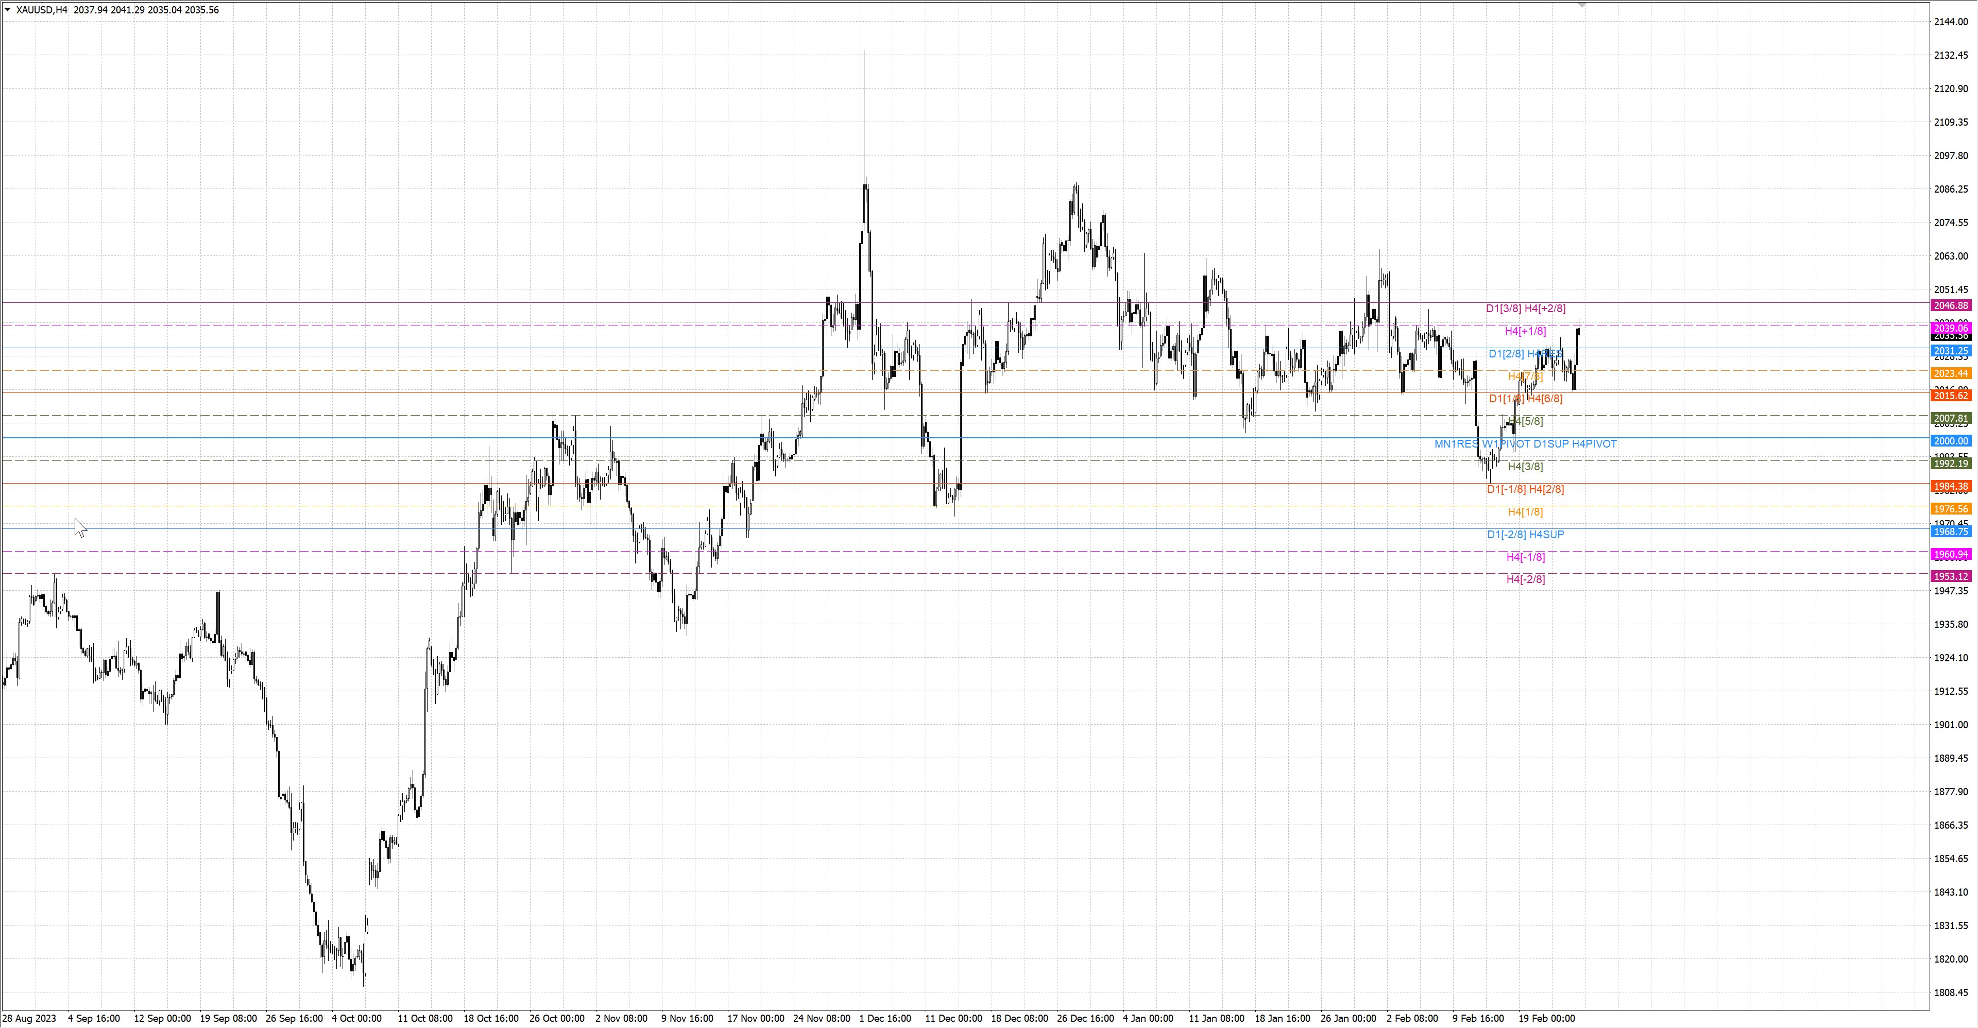Image resolution: width=1978 pixels, height=1028 pixels.
Task: Click the 2046.88 magenta price tag
Action: [x=1950, y=305]
